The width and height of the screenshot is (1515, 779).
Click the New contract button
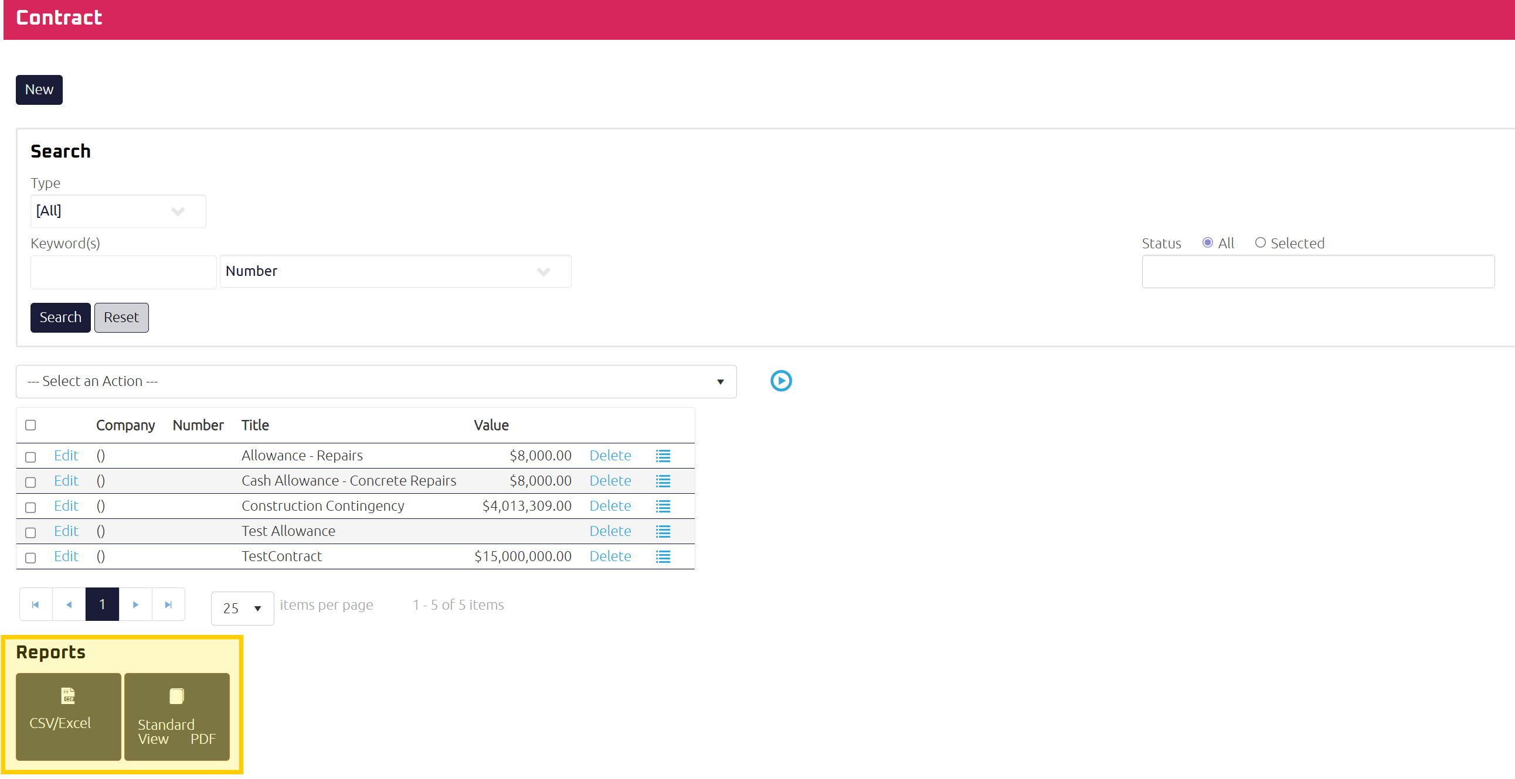pyautogui.click(x=39, y=90)
